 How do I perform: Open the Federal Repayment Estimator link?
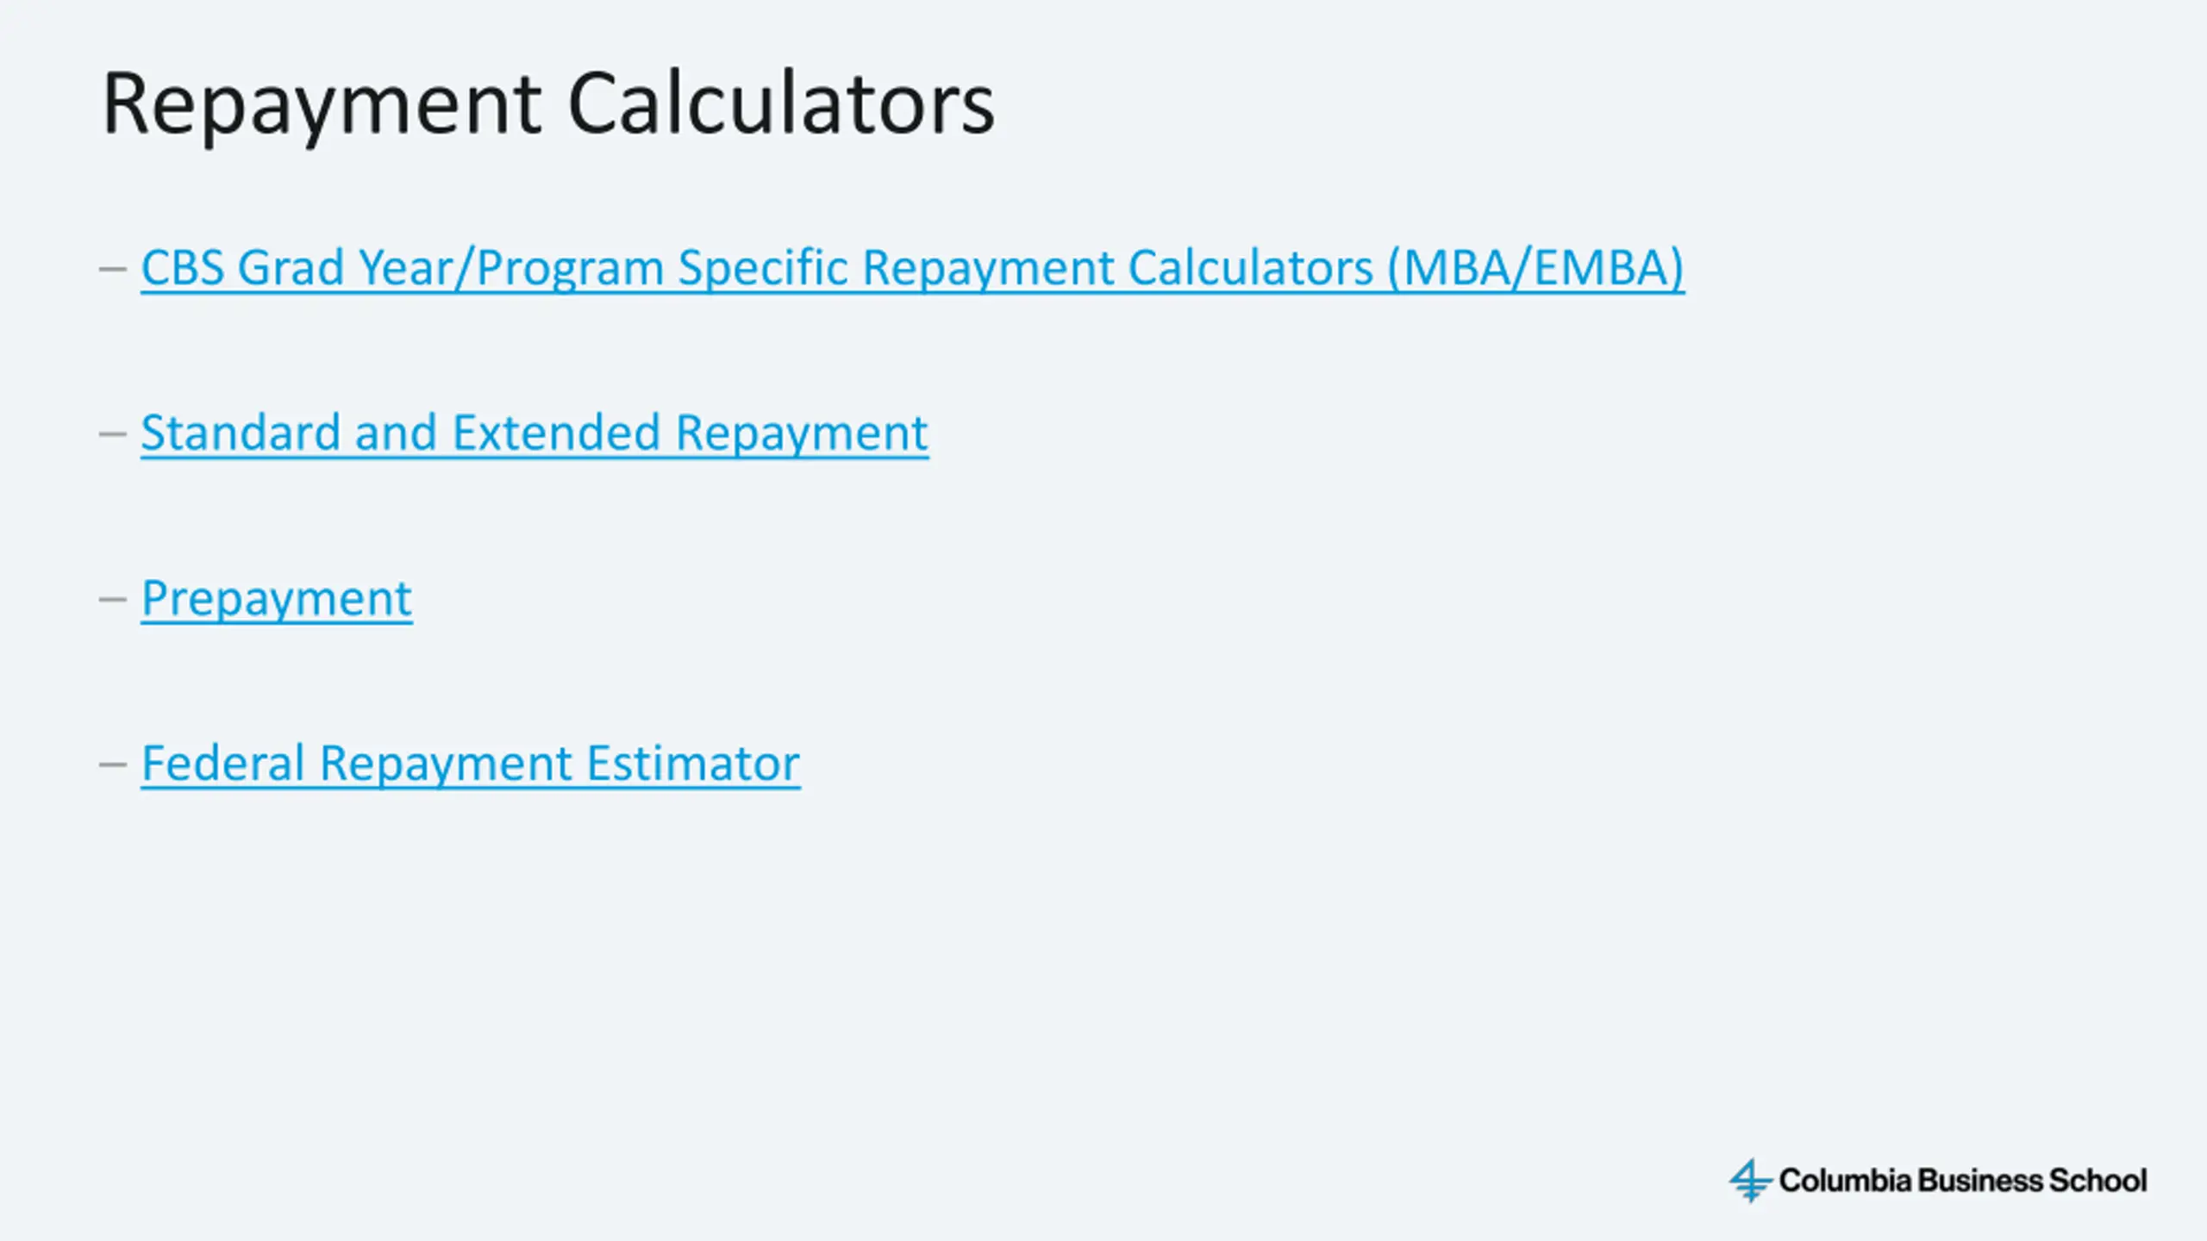click(x=471, y=764)
